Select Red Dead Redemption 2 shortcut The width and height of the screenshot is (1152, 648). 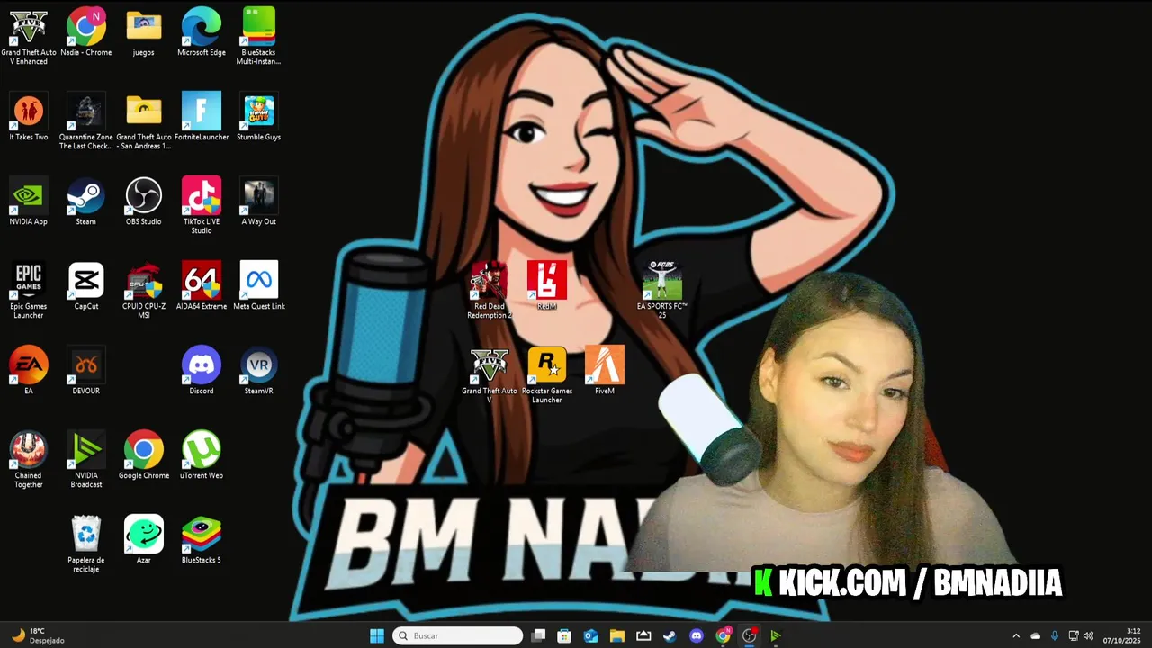point(490,291)
